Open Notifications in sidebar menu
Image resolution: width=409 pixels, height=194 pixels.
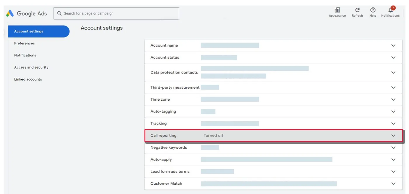(x=25, y=55)
